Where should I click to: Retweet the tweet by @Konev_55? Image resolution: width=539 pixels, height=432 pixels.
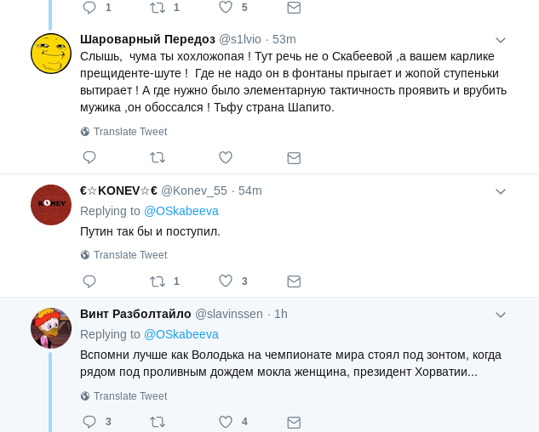pyautogui.click(x=158, y=281)
